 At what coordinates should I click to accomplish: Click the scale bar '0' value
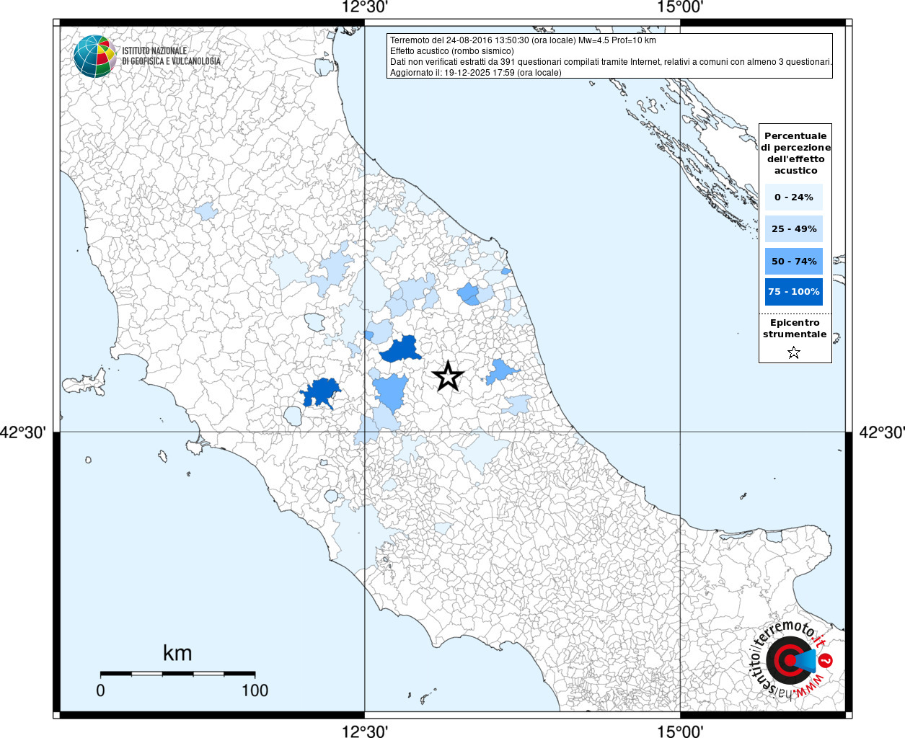[x=100, y=690]
